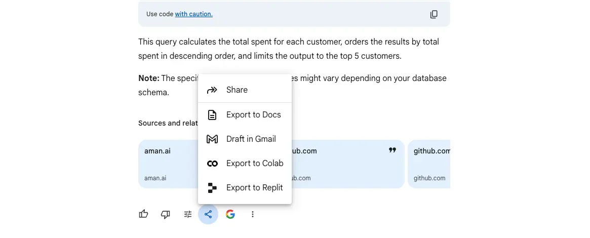This screenshot has height=238, width=590.
Task: Open the "with caution." link
Action: (193, 14)
